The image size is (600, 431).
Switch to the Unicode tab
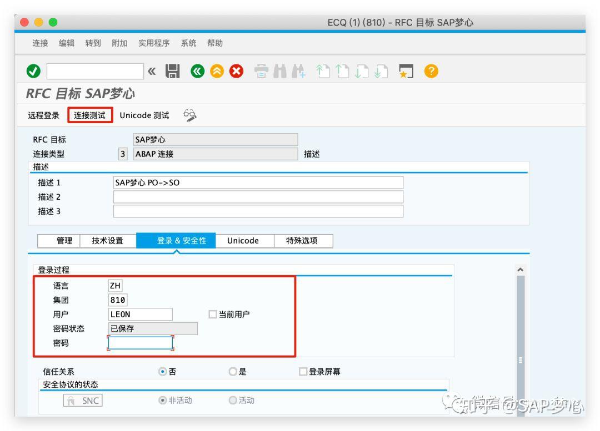(244, 241)
